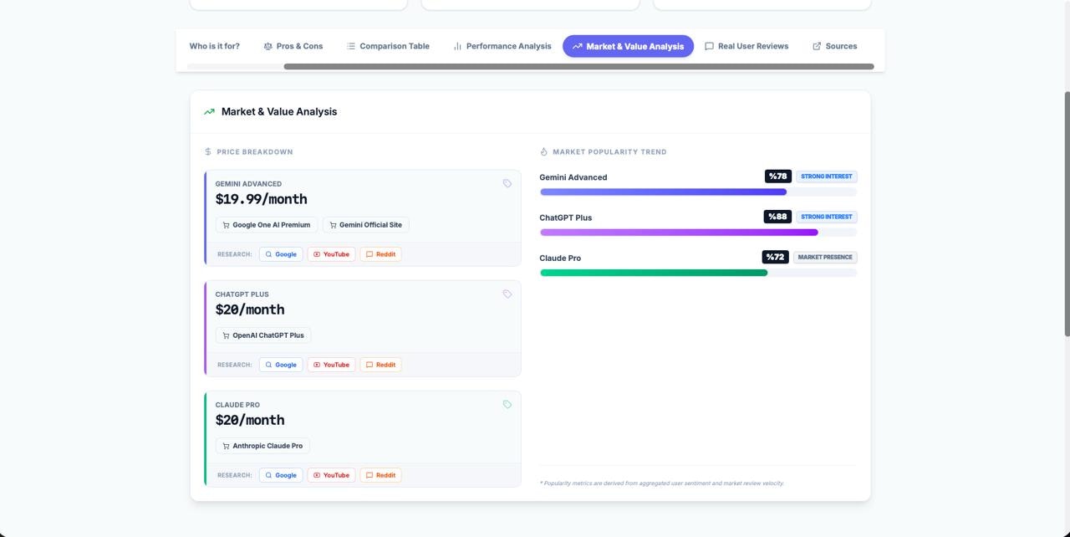The height and width of the screenshot is (537, 1070).
Task: Click the flame Market Popularity Trend icon
Action: (x=543, y=151)
